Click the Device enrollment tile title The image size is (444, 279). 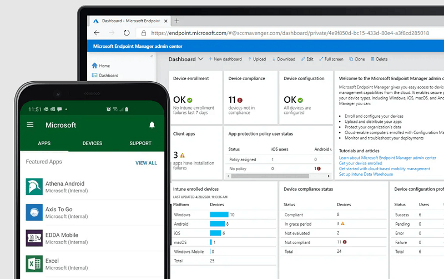[x=191, y=78]
